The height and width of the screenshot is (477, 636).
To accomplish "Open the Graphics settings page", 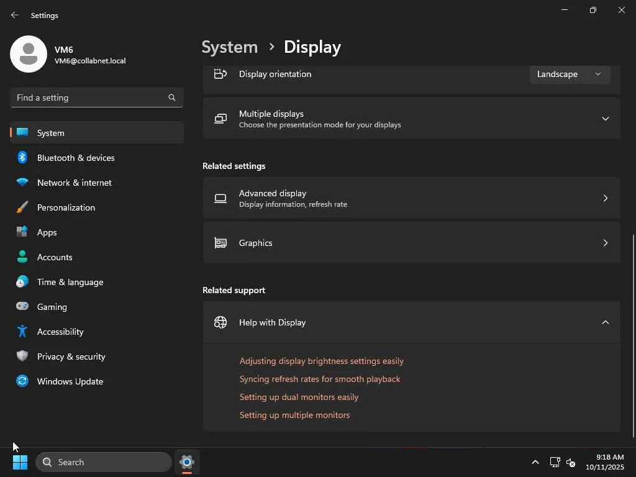I will click(x=411, y=243).
